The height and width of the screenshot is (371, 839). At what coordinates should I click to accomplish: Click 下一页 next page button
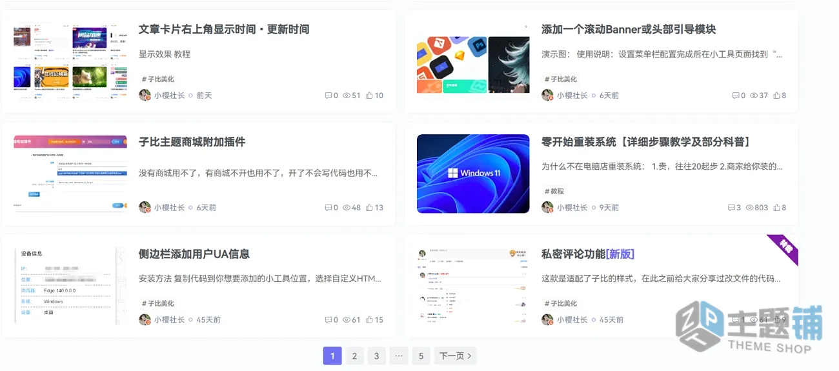[455, 356]
